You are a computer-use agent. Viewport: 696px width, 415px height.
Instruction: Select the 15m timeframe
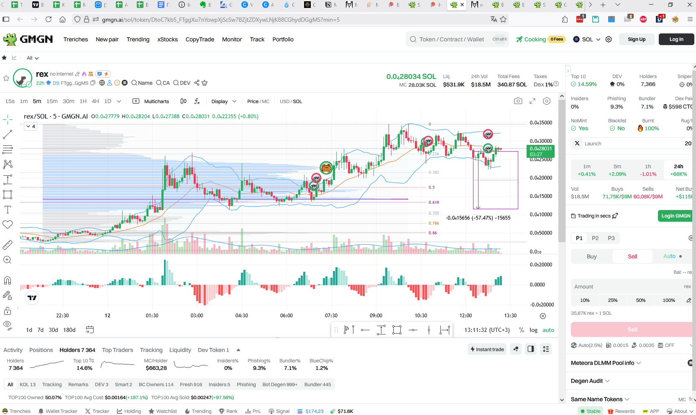pos(52,101)
